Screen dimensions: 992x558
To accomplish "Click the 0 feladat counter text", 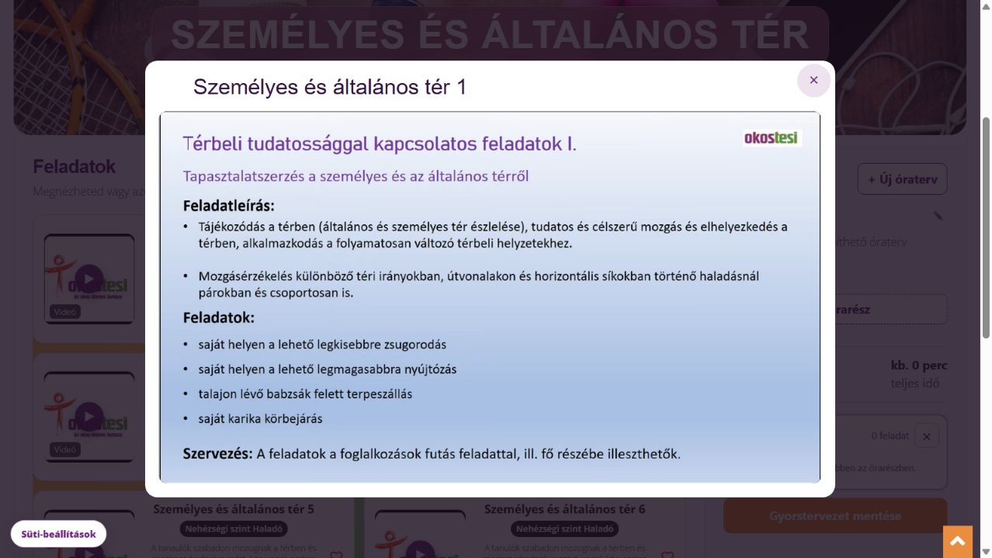I will pos(890,435).
